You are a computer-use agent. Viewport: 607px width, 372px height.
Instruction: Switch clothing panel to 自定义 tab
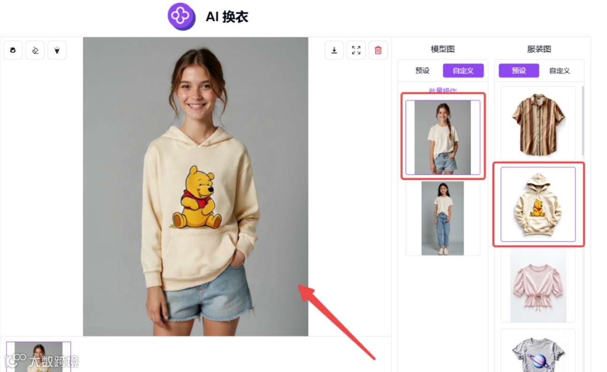point(560,70)
